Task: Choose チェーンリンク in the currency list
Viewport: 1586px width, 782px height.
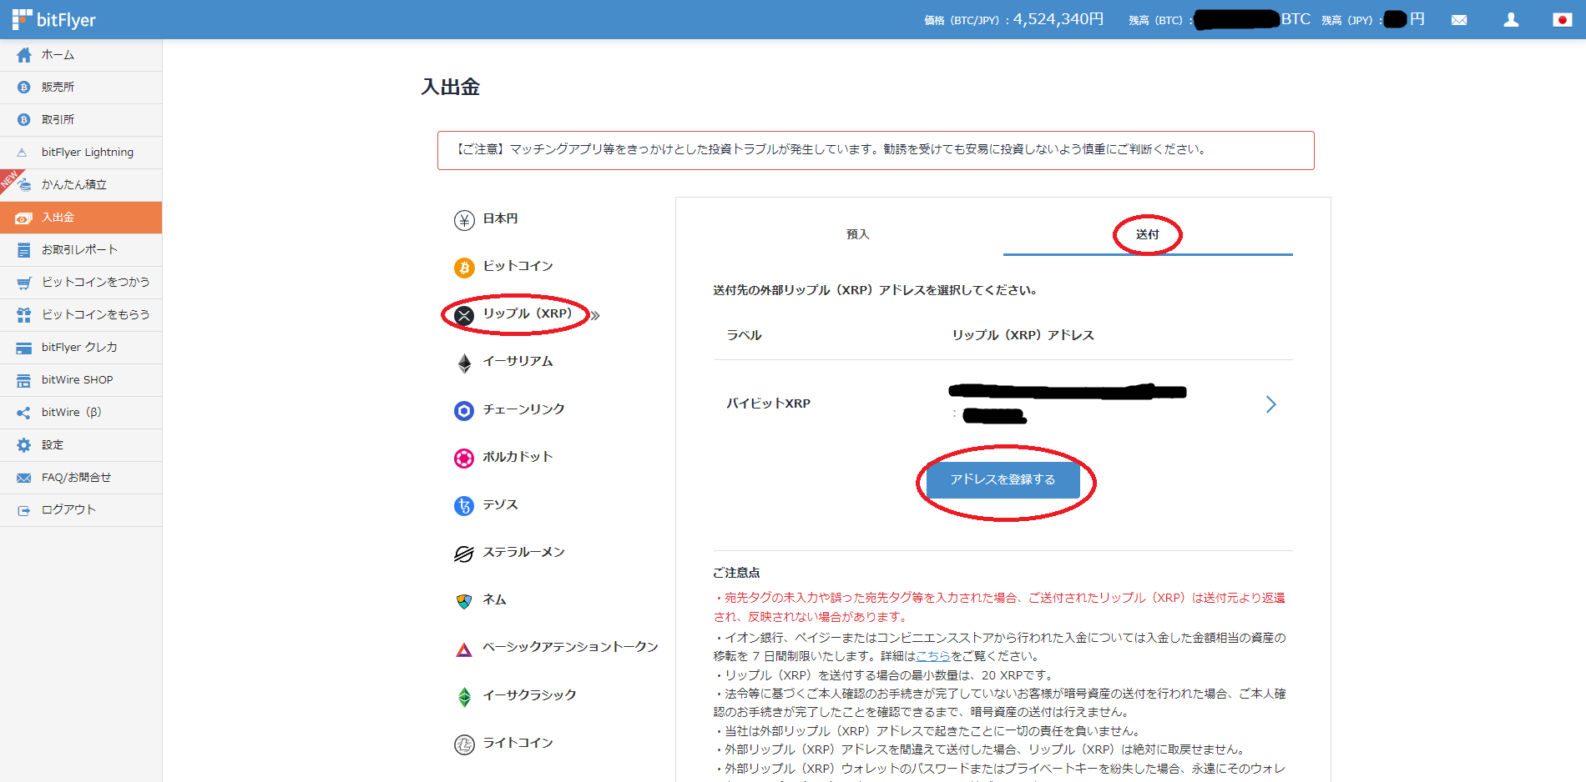Action: pyautogui.click(x=524, y=409)
